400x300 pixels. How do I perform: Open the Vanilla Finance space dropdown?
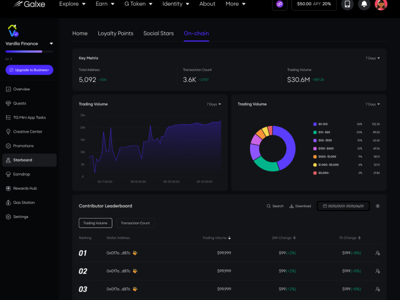(x=51, y=43)
